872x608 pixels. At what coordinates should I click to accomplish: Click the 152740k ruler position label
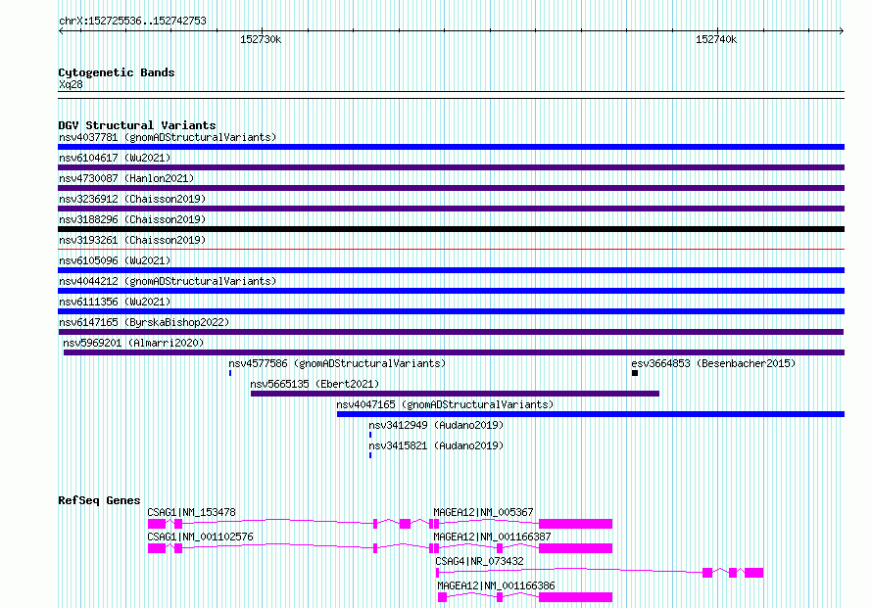click(x=716, y=39)
